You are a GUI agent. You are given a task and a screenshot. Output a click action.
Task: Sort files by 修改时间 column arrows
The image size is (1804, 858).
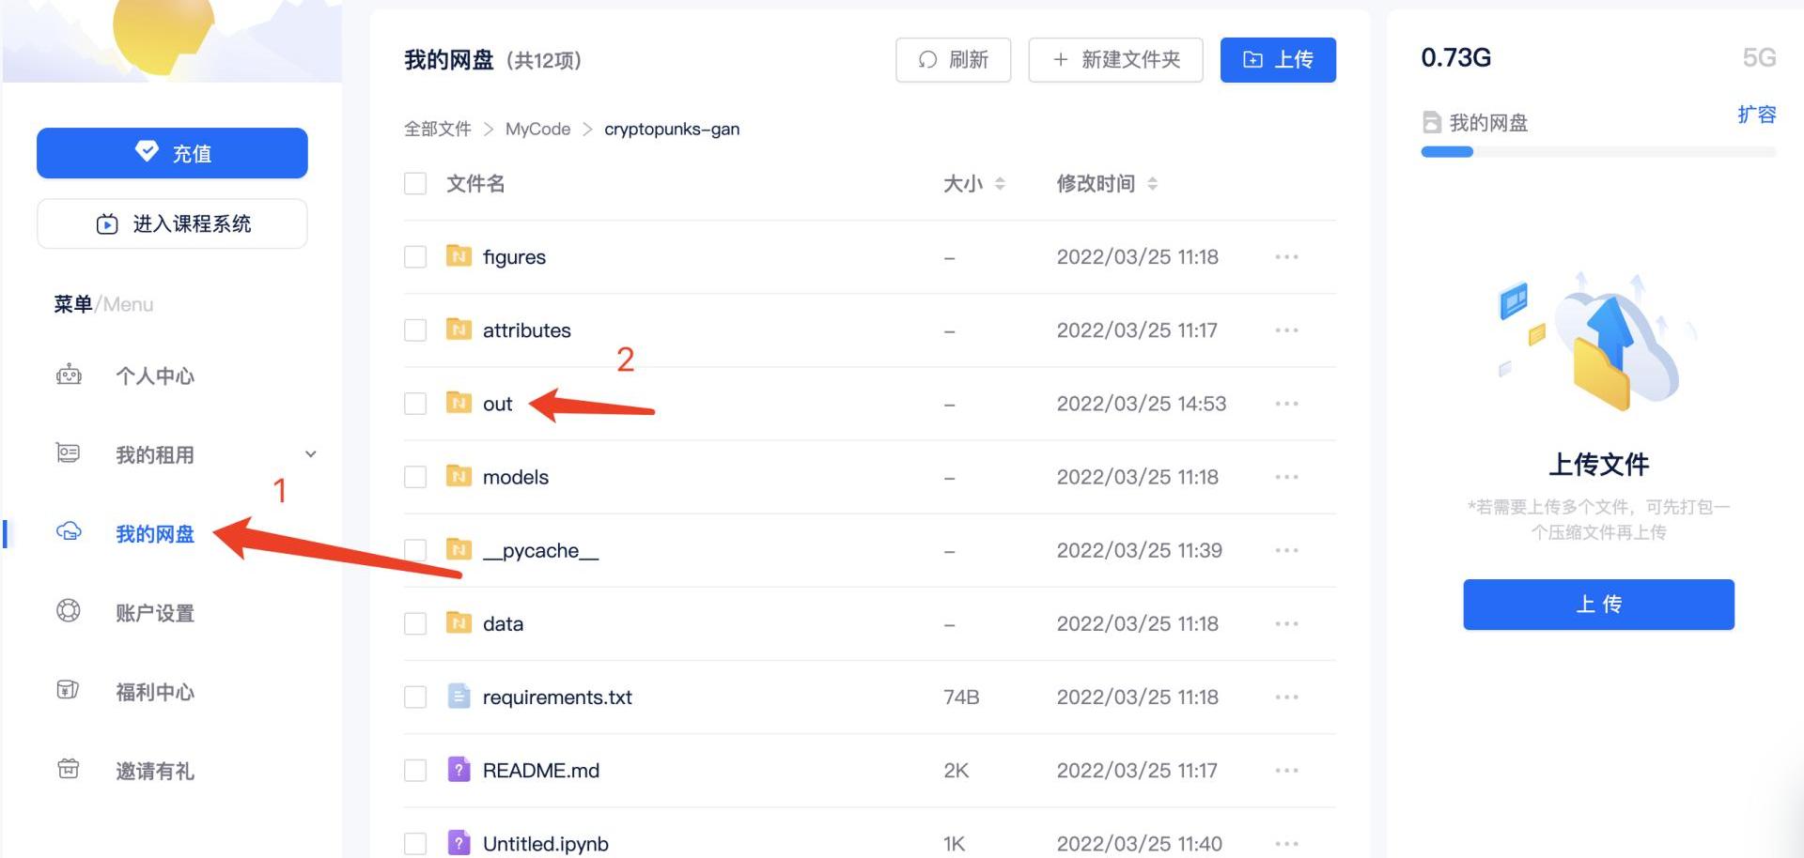[x=1152, y=184]
